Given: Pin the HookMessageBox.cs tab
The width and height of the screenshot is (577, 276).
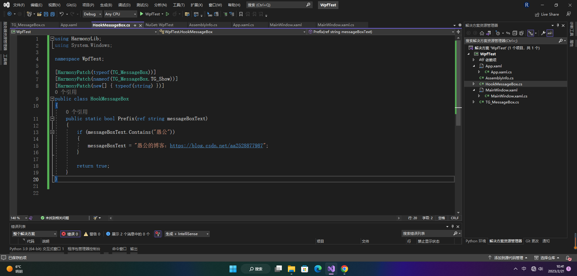Looking at the screenshot, I should coord(135,25).
